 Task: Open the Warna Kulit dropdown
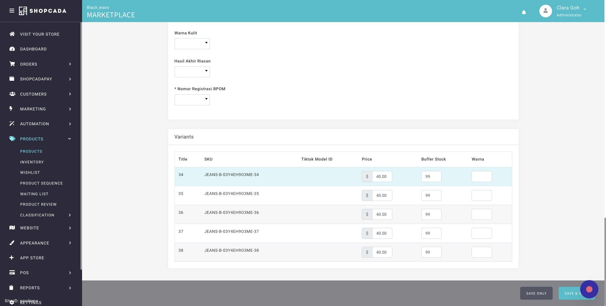point(192,44)
